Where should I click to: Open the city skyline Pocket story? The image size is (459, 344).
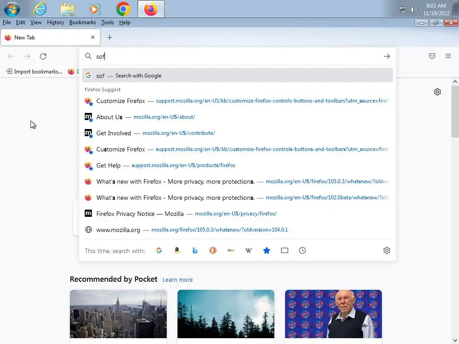(118, 314)
